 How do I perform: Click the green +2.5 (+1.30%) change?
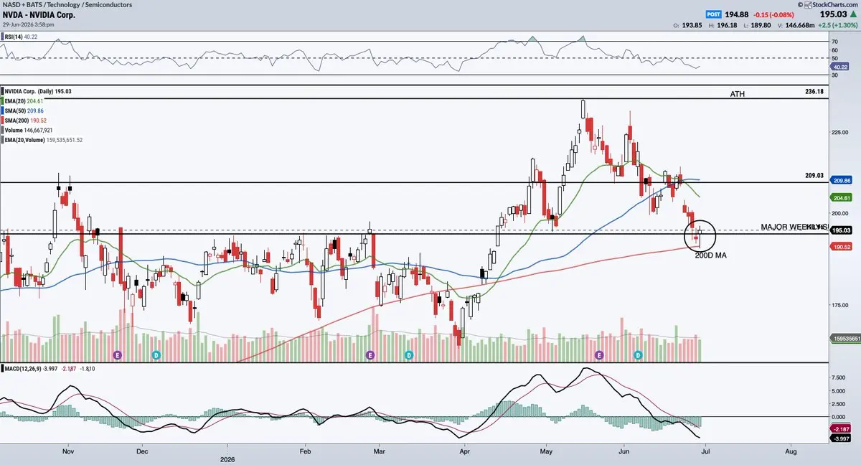pyautogui.click(x=837, y=24)
